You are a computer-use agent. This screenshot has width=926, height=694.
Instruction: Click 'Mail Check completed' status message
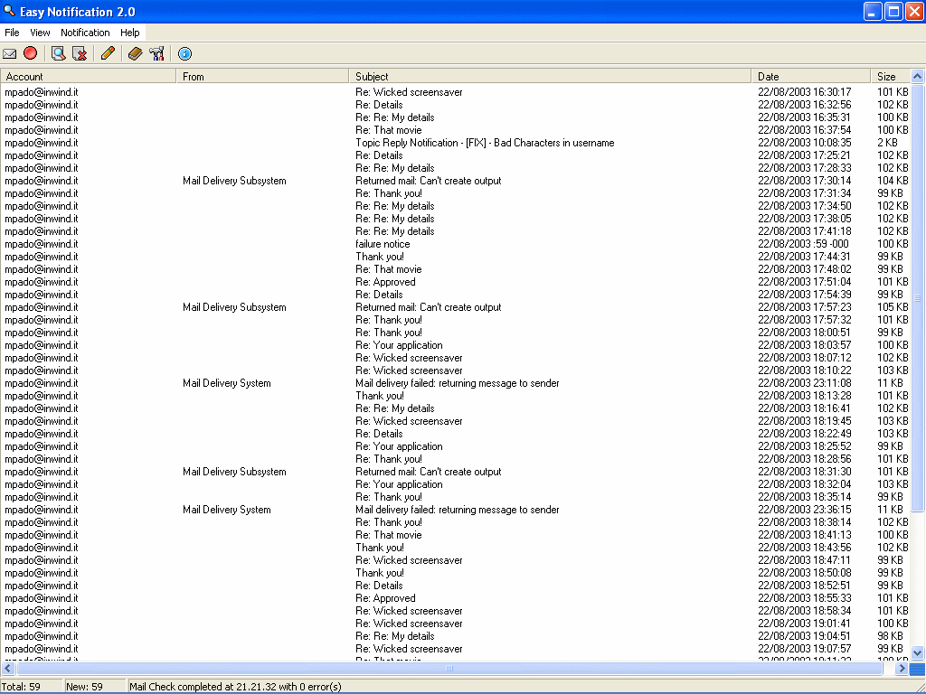click(235, 687)
